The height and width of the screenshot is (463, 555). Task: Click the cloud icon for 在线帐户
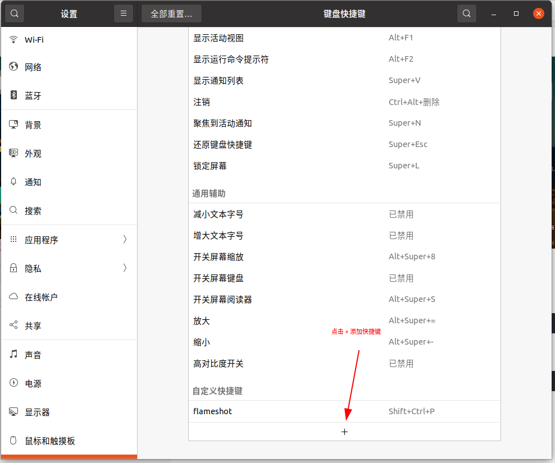pos(13,296)
